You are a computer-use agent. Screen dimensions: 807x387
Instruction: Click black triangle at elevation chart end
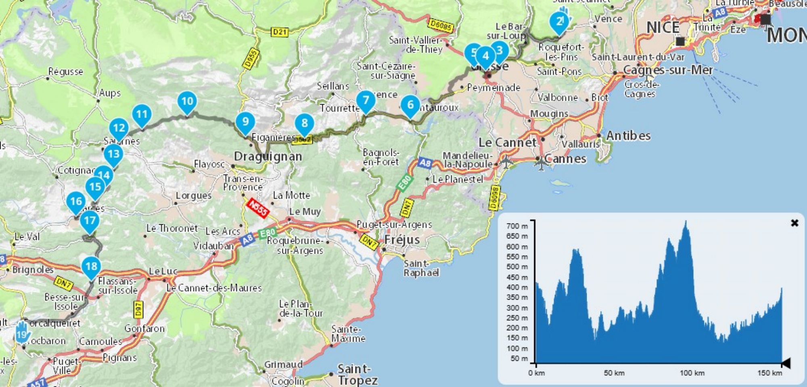tap(786, 363)
